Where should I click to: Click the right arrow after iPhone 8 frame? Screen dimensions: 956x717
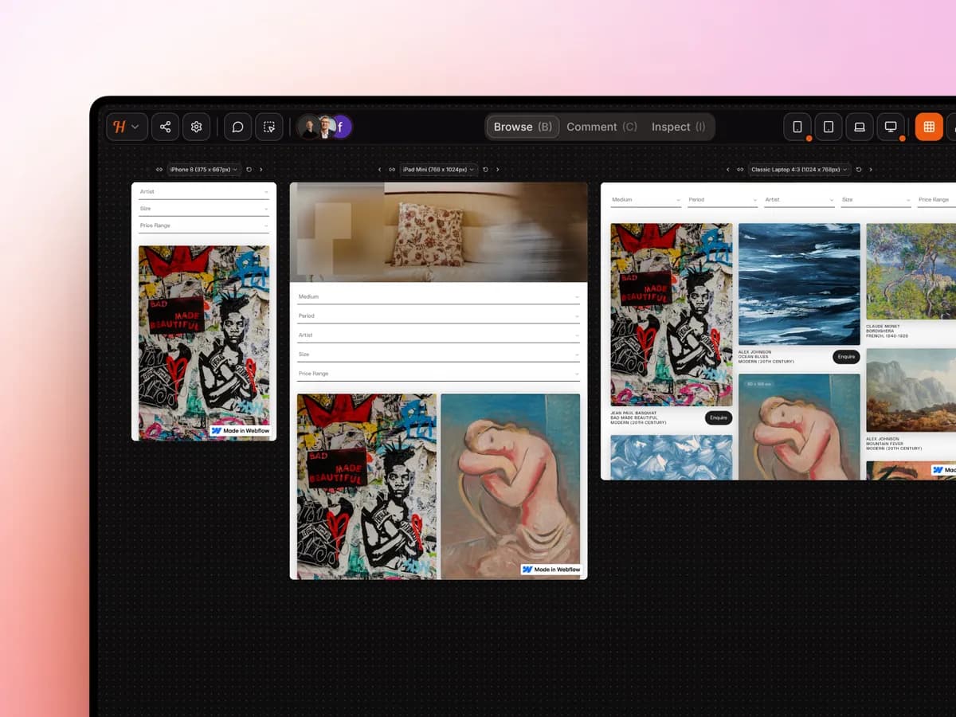261,170
